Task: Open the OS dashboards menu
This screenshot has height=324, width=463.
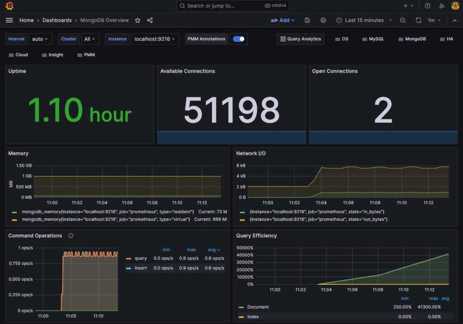Action: point(342,39)
